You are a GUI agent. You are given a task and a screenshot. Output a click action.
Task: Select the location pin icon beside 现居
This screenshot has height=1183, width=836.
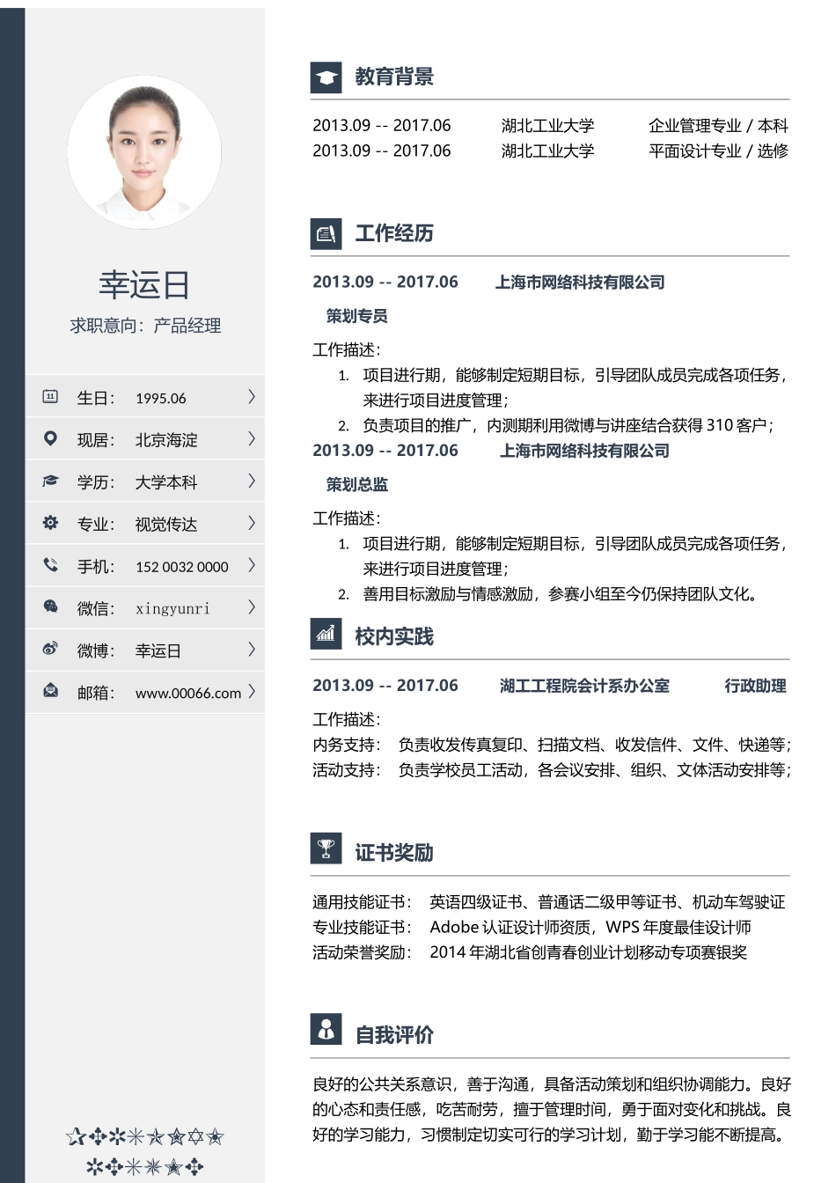(51, 439)
